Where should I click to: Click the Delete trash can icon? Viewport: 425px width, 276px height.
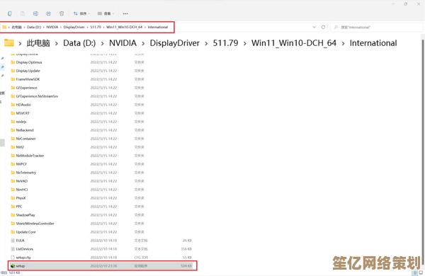62,13
